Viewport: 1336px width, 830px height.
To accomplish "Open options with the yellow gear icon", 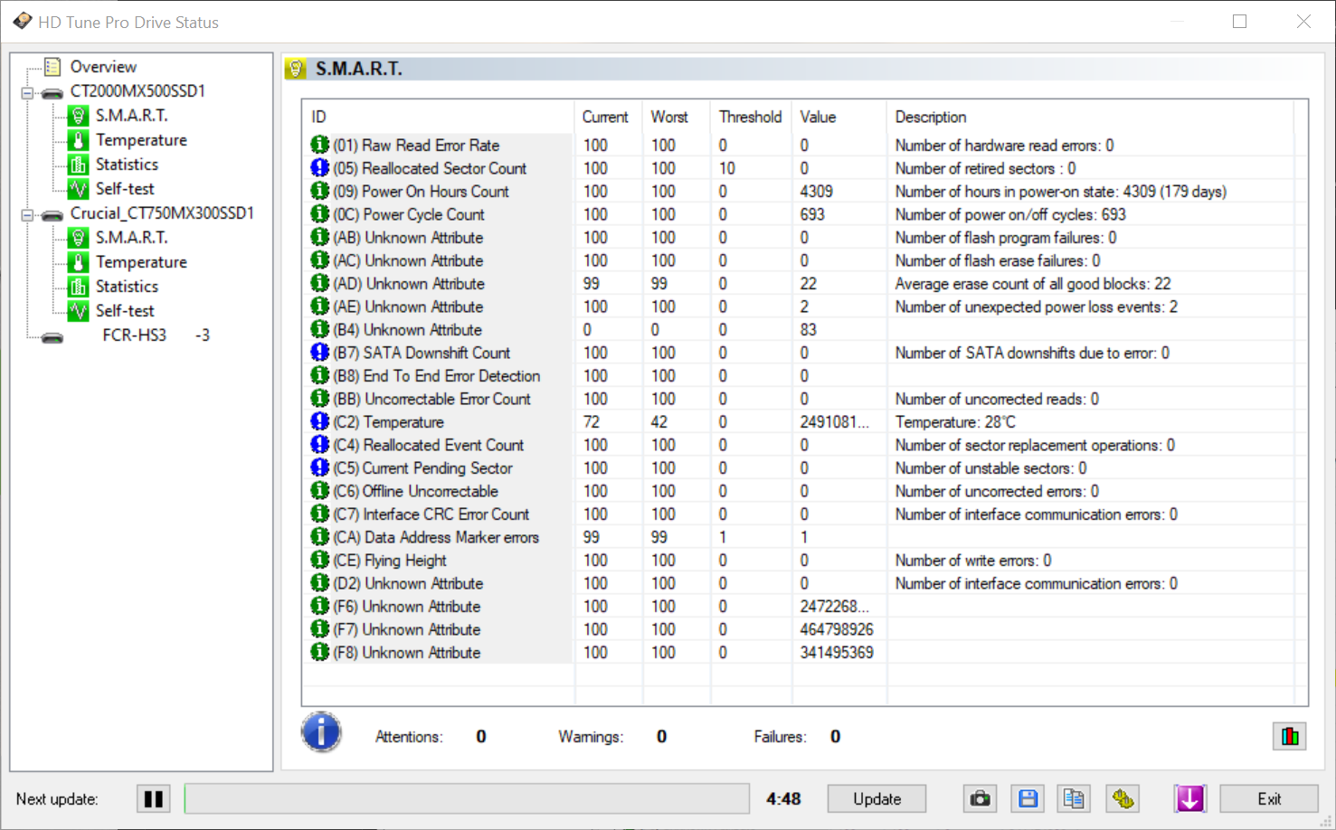I will click(1123, 799).
